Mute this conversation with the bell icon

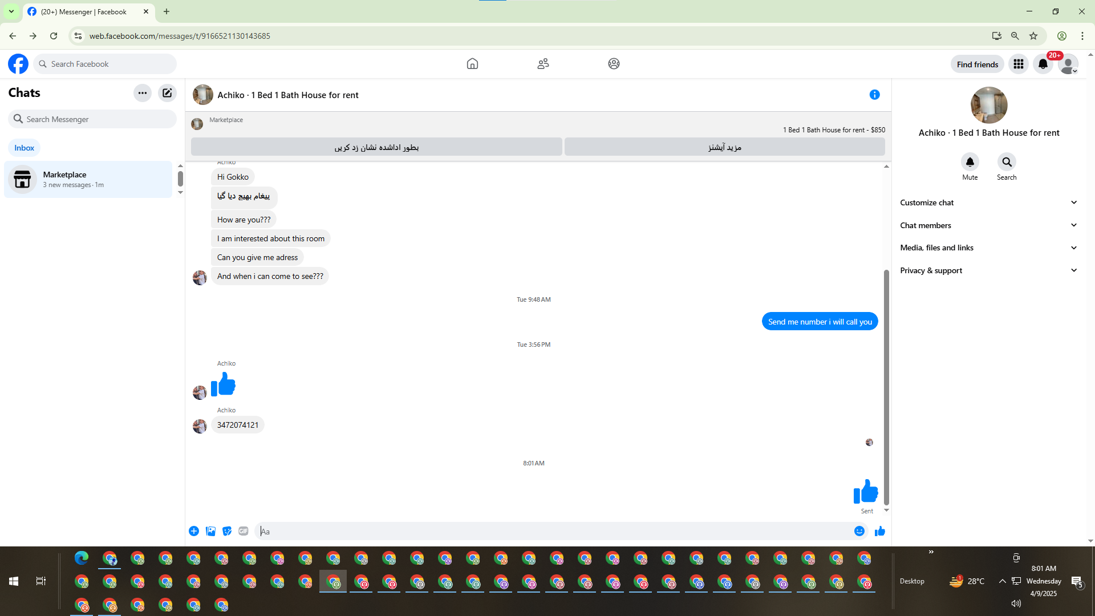point(970,162)
